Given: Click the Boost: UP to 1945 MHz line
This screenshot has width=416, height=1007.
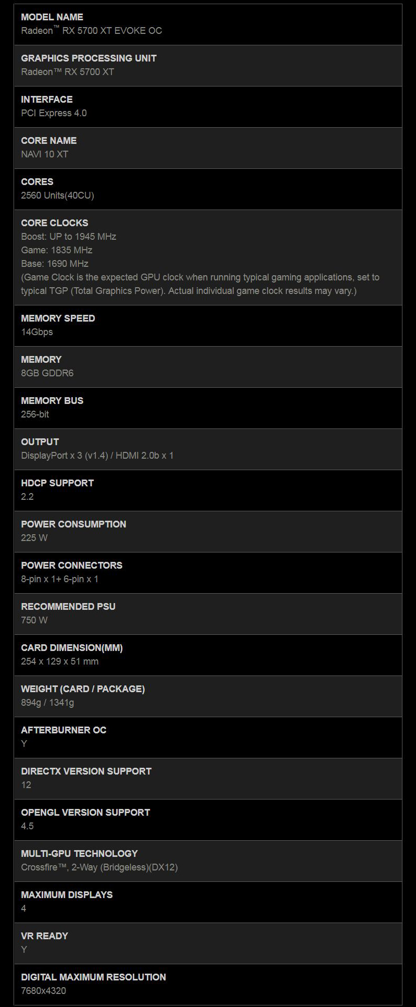Looking at the screenshot, I should click(x=68, y=237).
